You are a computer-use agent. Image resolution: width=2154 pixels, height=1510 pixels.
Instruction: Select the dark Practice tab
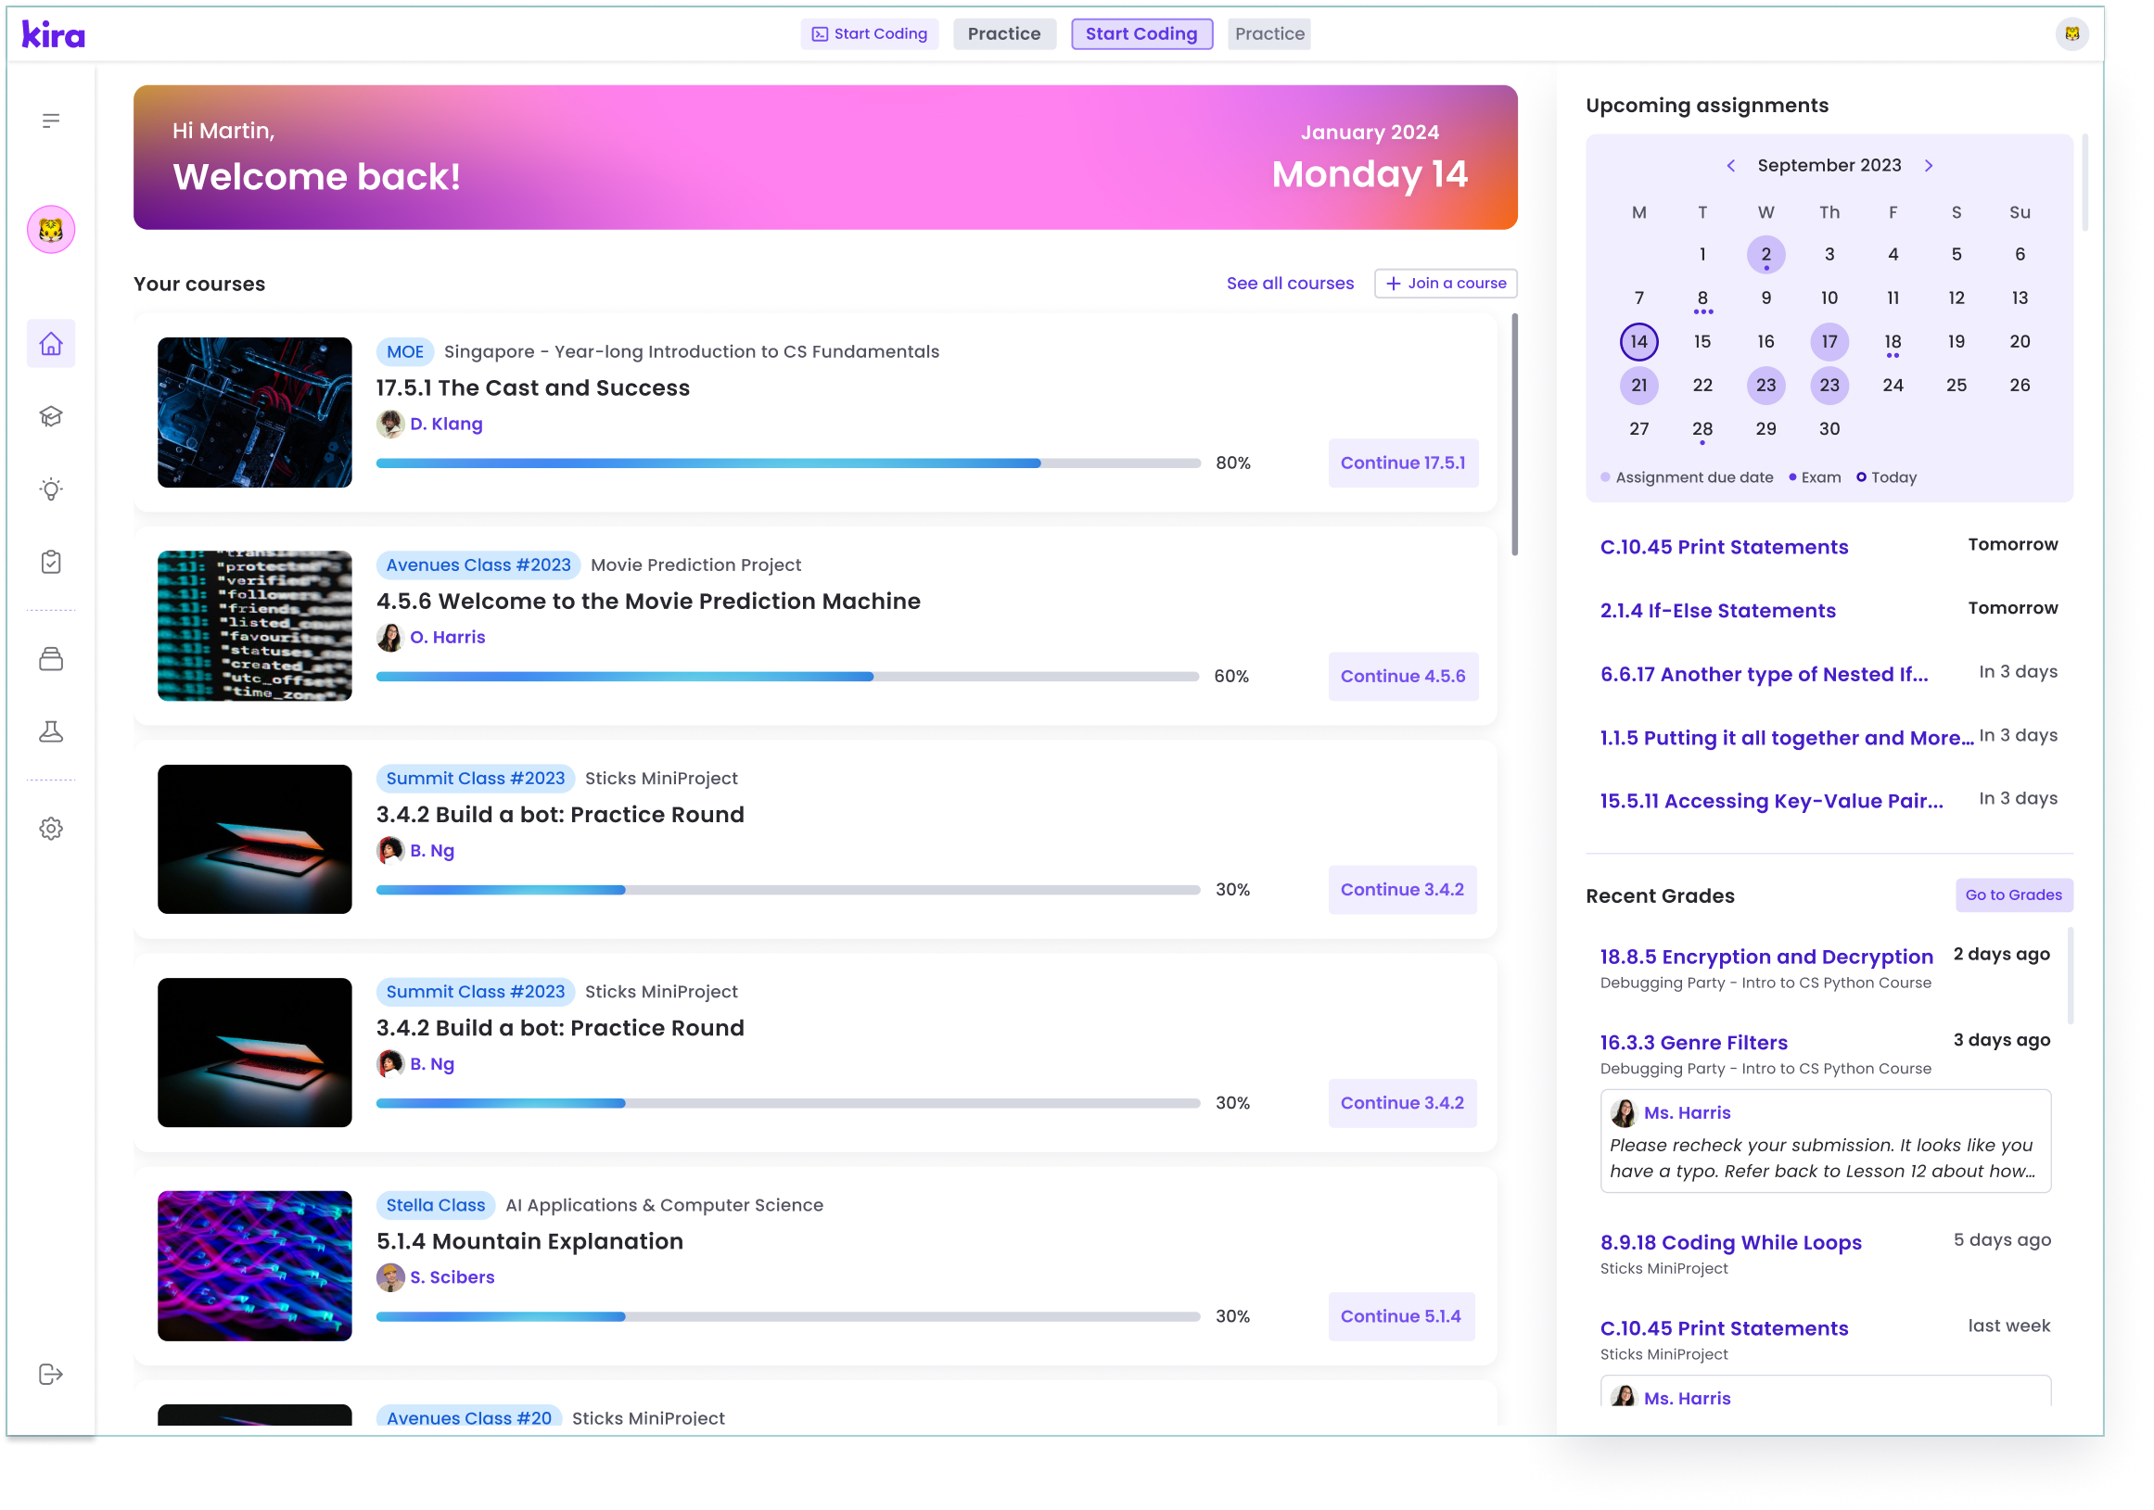[x=1004, y=33]
